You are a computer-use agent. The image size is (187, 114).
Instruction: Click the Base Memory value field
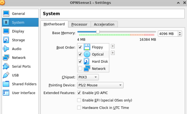pos(167,34)
